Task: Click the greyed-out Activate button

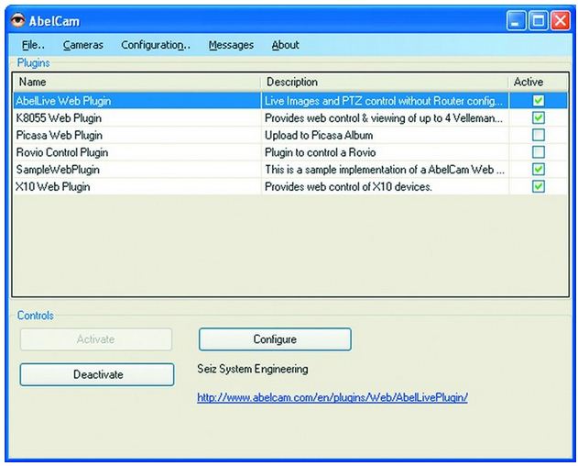Action: point(96,339)
